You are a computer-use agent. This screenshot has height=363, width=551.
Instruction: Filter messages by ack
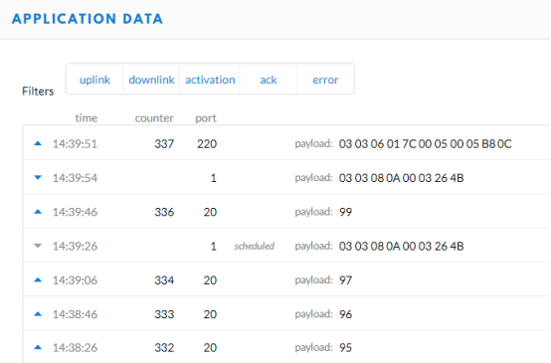[269, 80]
